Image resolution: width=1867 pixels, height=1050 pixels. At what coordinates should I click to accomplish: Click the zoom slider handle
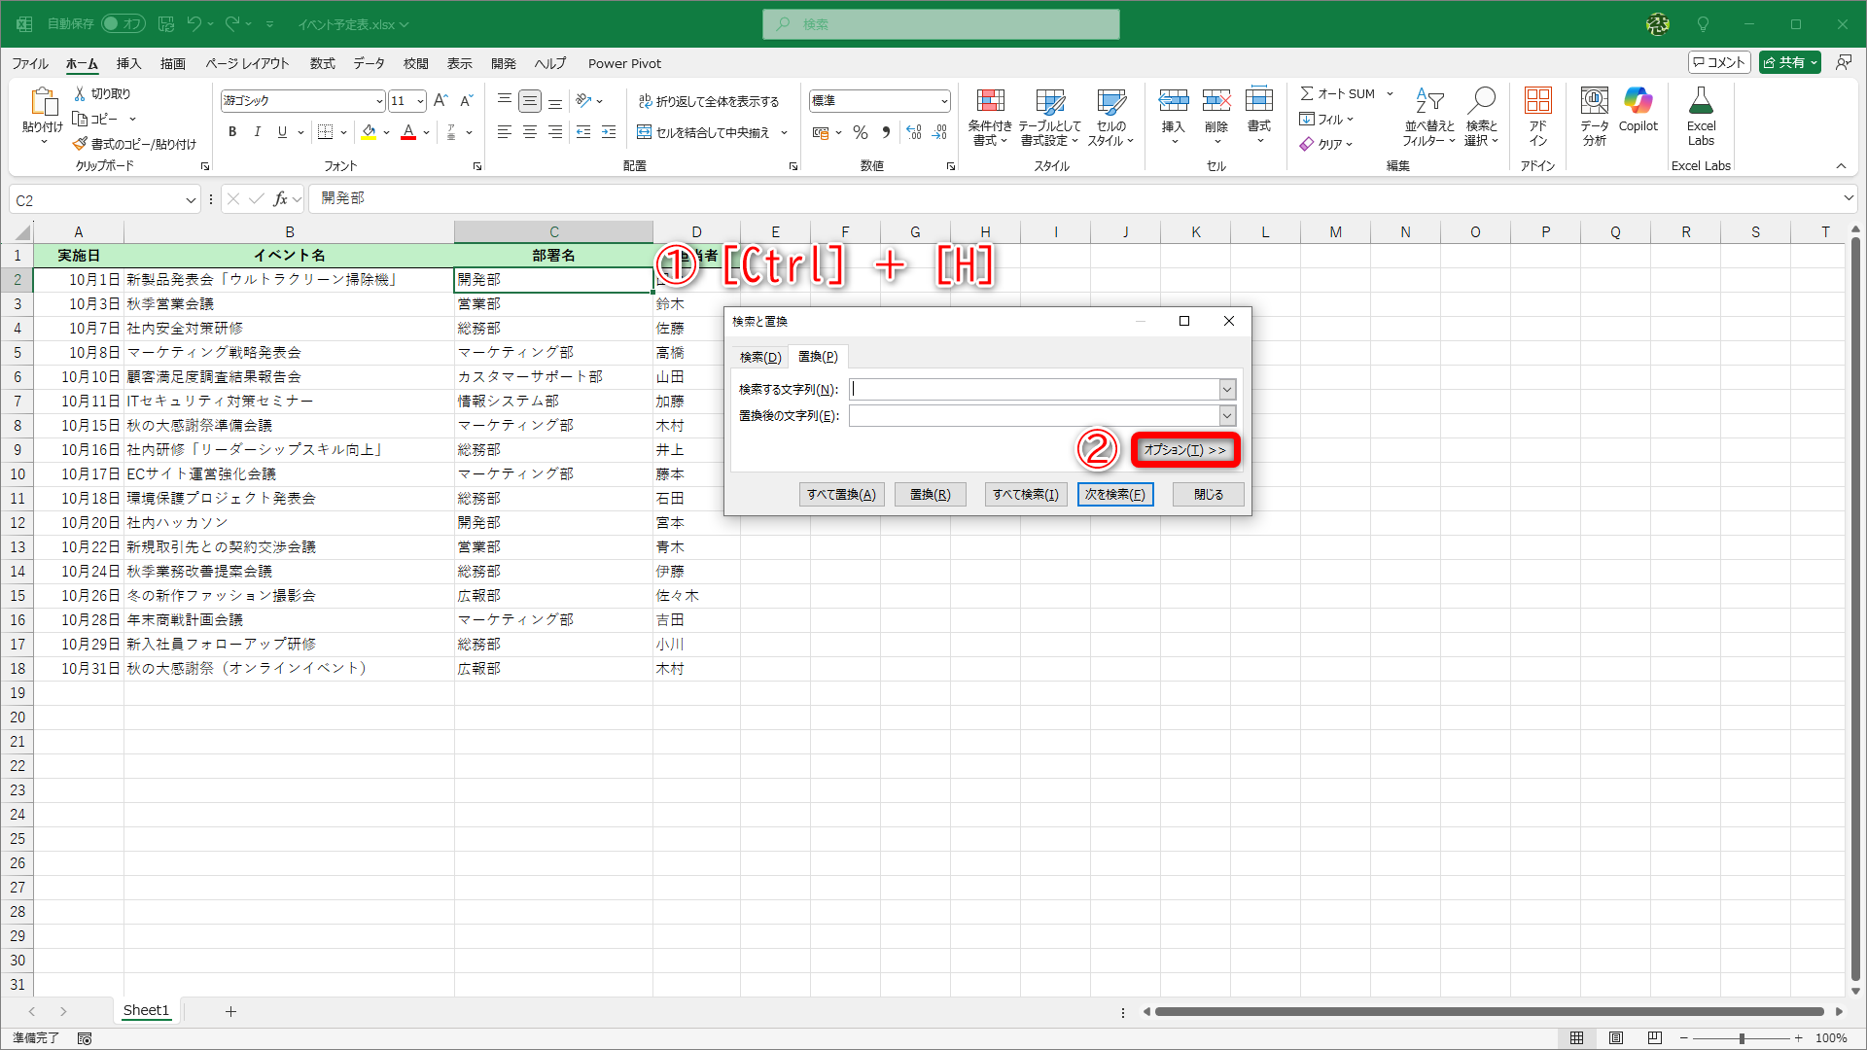point(1742,1038)
